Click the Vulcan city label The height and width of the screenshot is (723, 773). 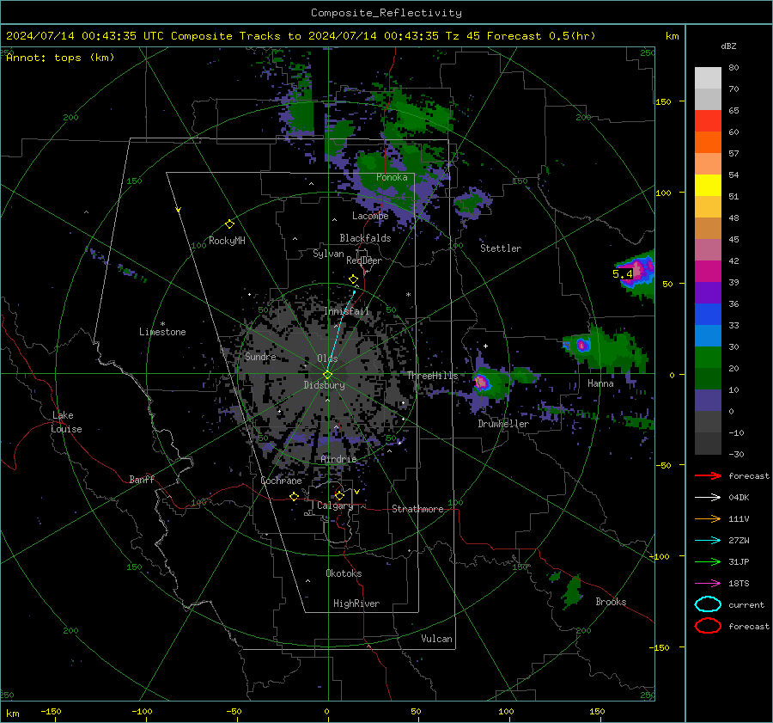[437, 639]
